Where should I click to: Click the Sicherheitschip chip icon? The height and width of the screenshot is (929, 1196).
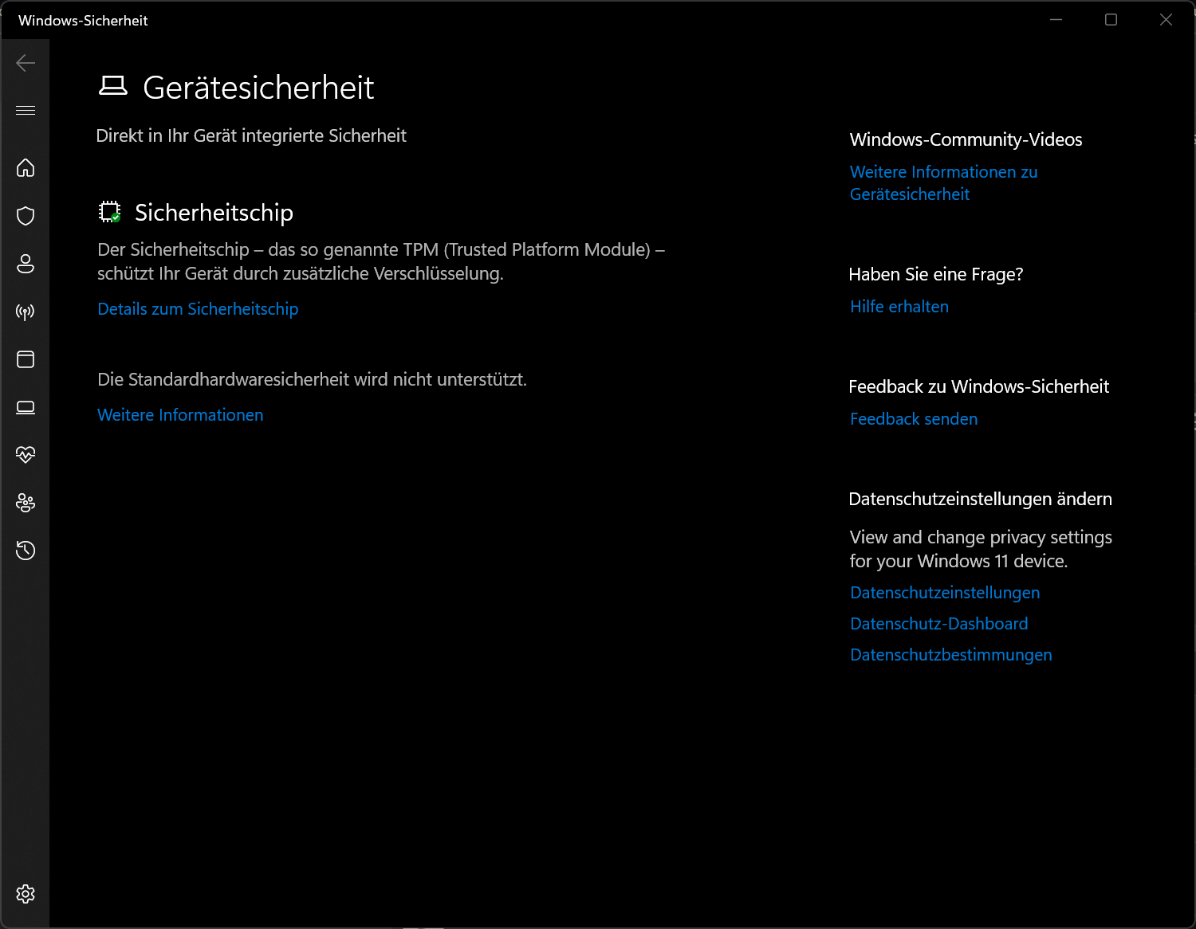coord(110,212)
